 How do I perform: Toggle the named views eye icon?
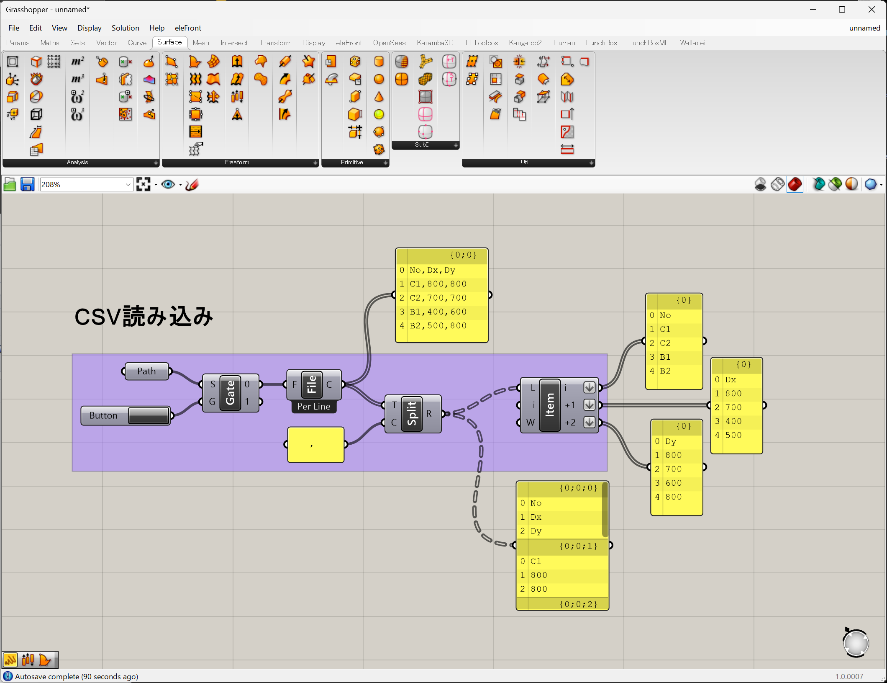coord(168,185)
